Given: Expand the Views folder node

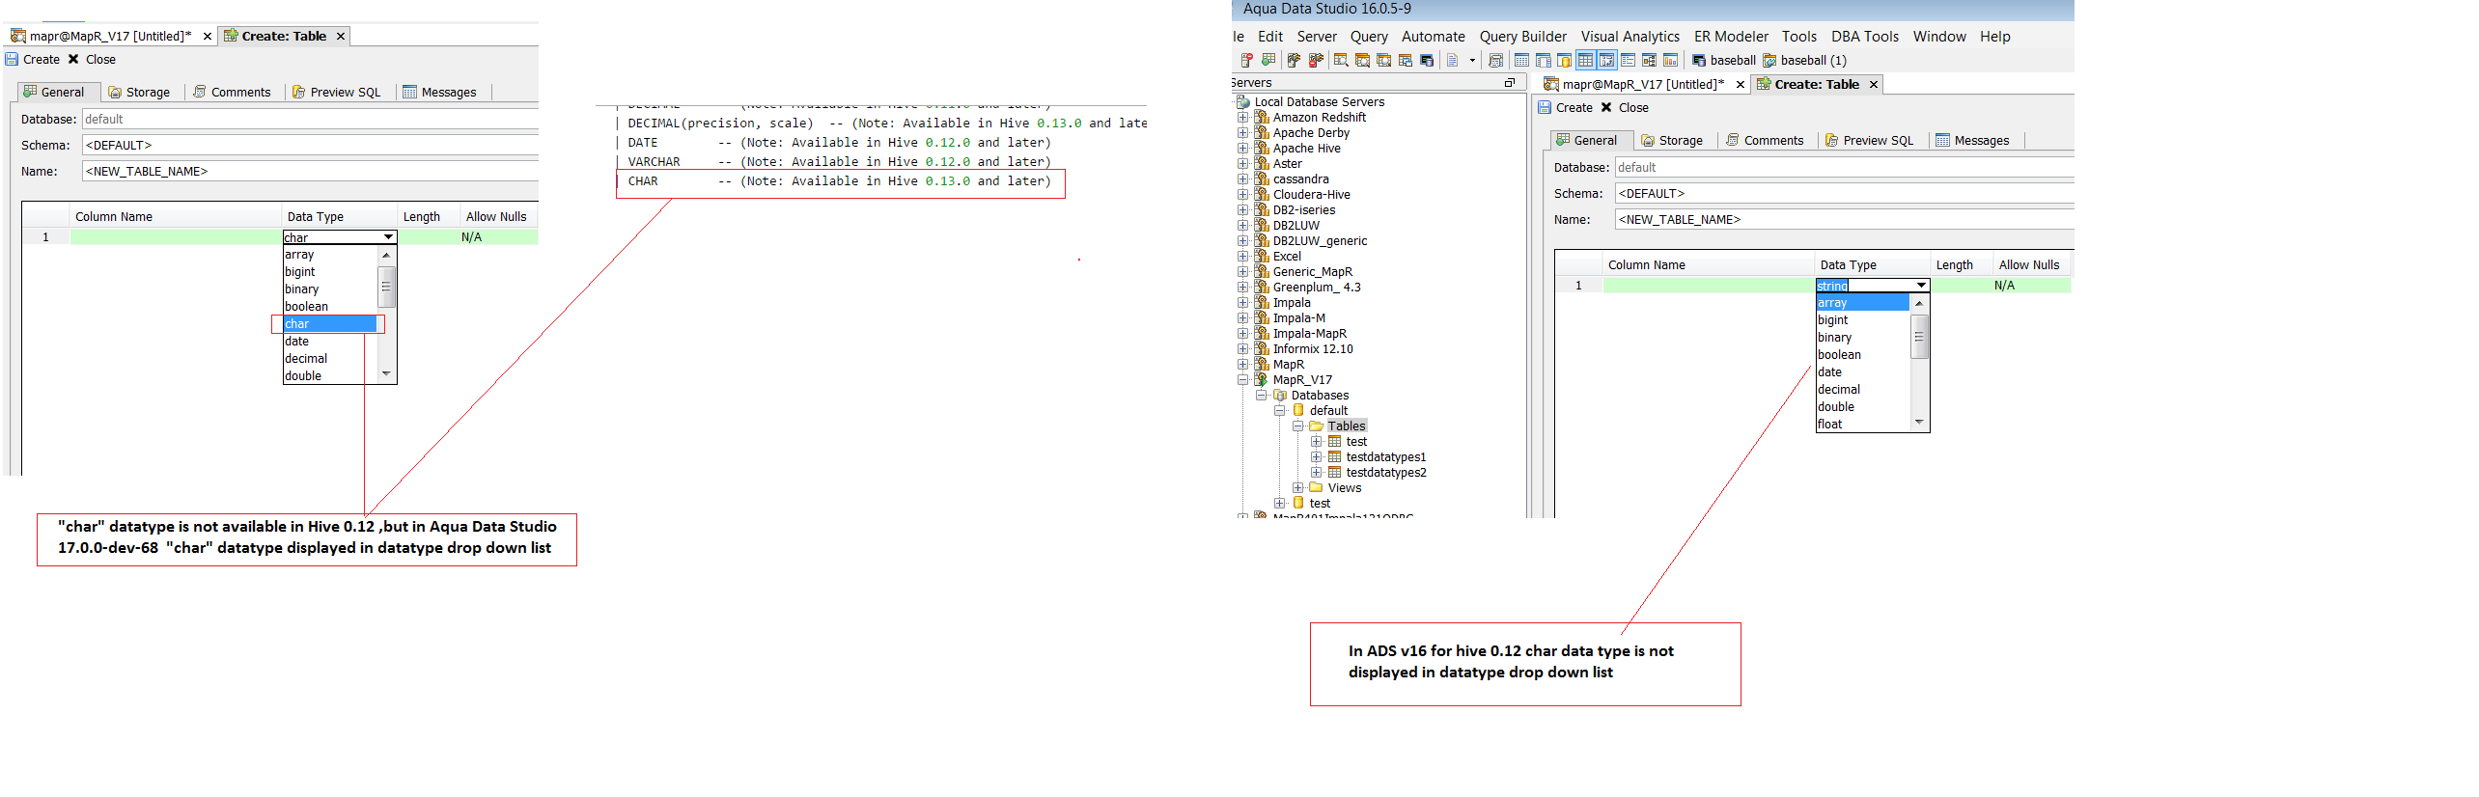Looking at the screenshot, I should 1298,487.
